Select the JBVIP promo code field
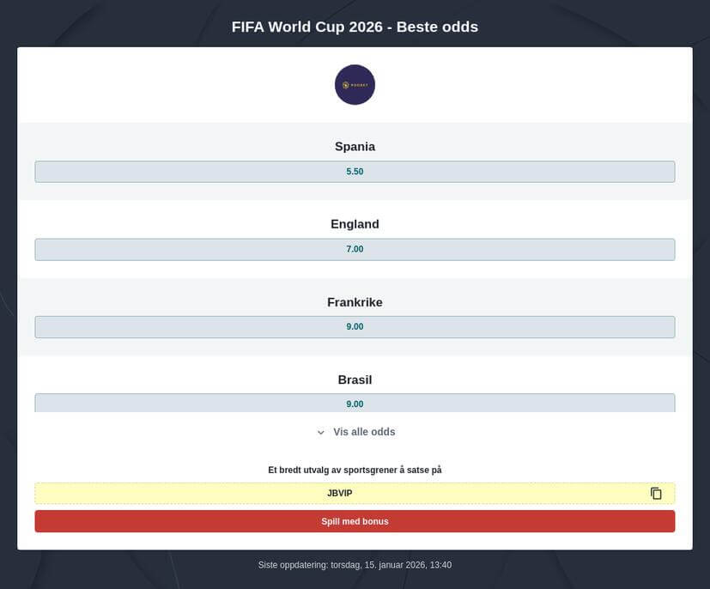Screen dimensions: 710x589 [x=340, y=493]
